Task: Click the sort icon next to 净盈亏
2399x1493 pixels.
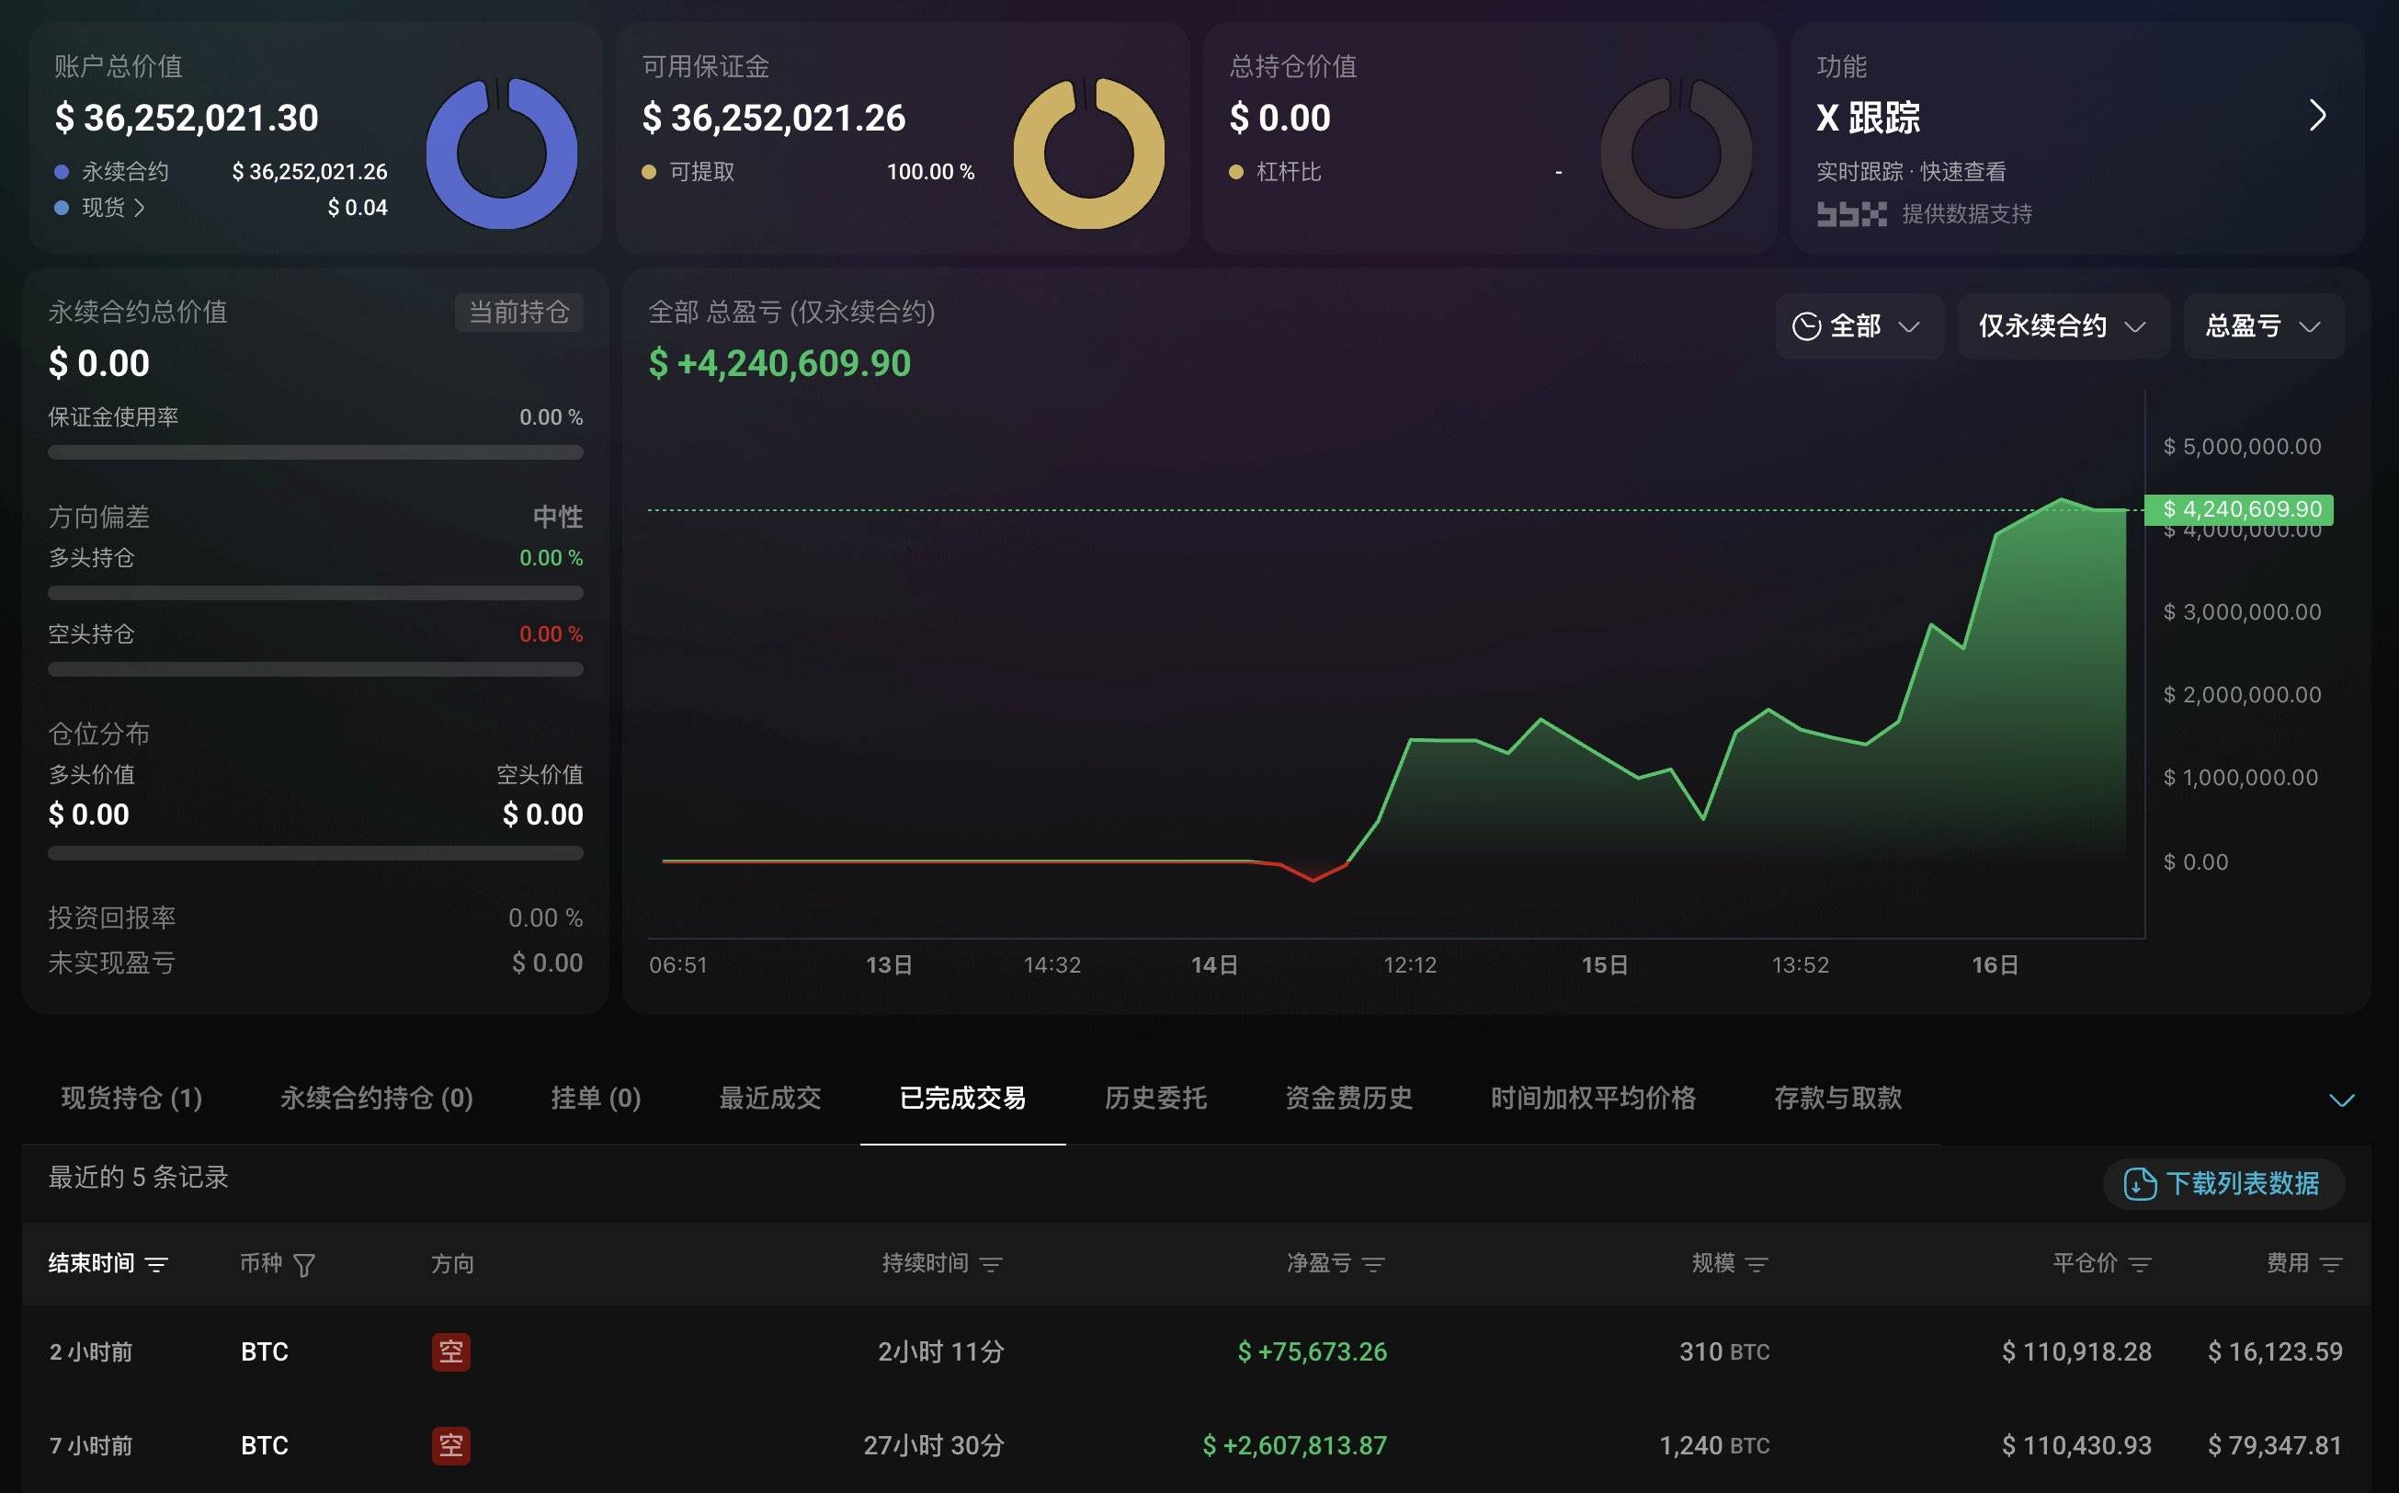Action: click(1373, 1264)
